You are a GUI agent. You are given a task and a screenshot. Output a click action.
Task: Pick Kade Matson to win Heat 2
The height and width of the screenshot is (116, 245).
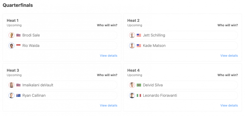coord(183,46)
